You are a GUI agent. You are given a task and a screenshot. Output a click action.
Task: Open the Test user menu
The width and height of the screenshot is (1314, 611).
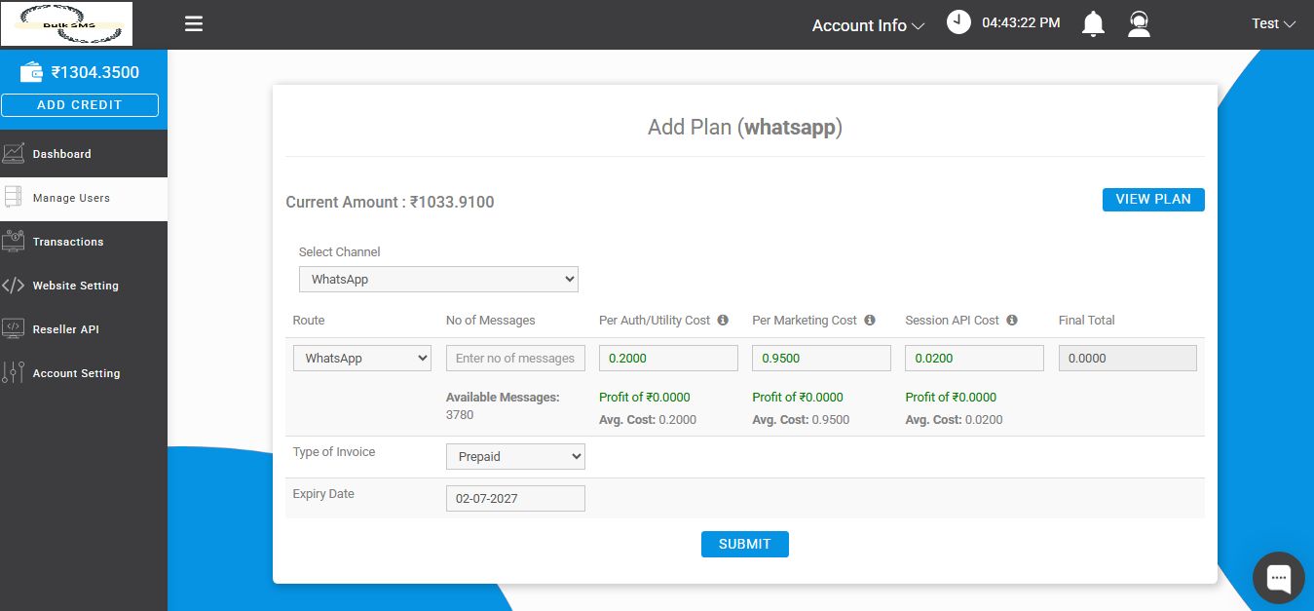(1273, 23)
